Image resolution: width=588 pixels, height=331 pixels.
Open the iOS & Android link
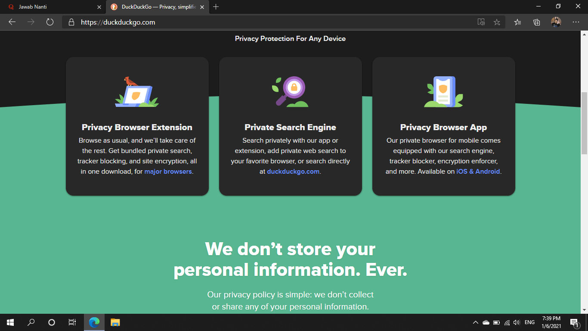tap(478, 172)
